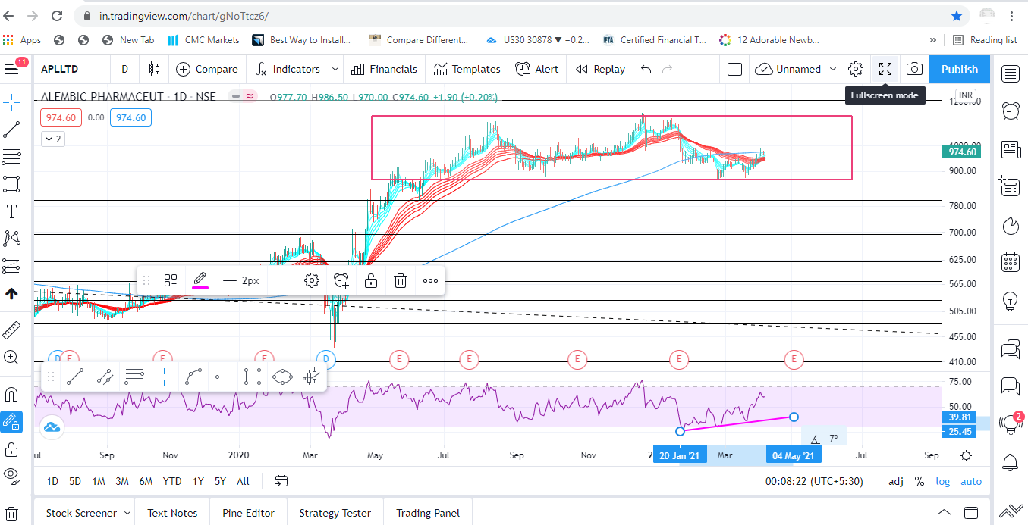
Task: Select the ellipse tool in favorites bar
Action: 282,376
